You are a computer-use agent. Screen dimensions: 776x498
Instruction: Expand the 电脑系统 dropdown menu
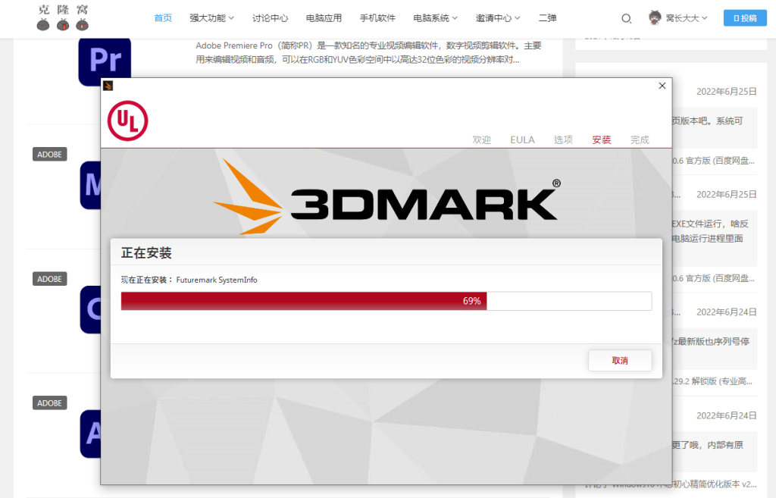tap(436, 18)
